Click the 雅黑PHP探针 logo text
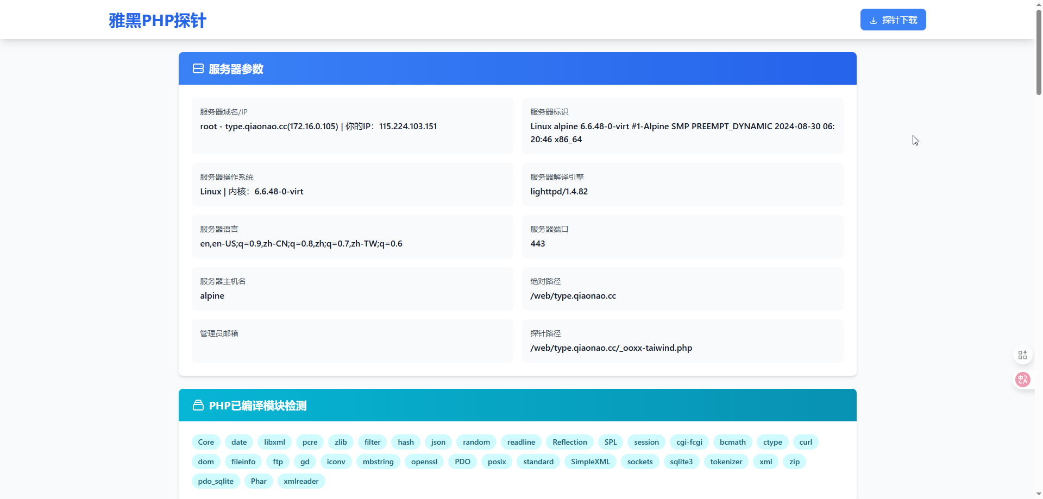This screenshot has width=1043, height=499. click(157, 20)
